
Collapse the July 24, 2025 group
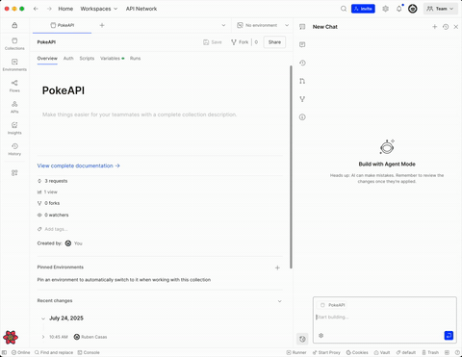pyautogui.click(x=43, y=319)
